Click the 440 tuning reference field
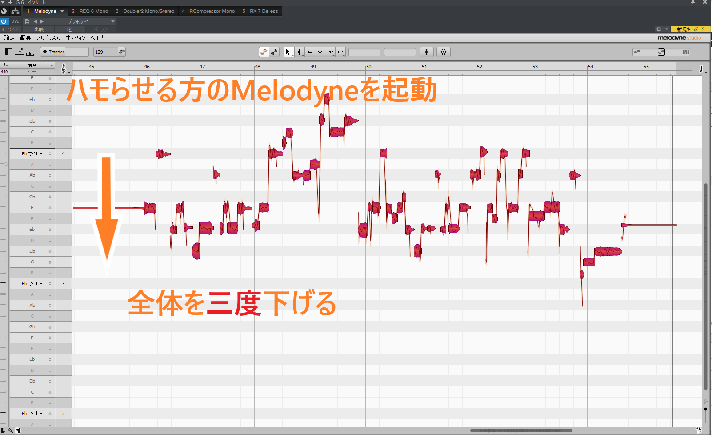Viewport: 712px width, 435px height. tap(4, 72)
